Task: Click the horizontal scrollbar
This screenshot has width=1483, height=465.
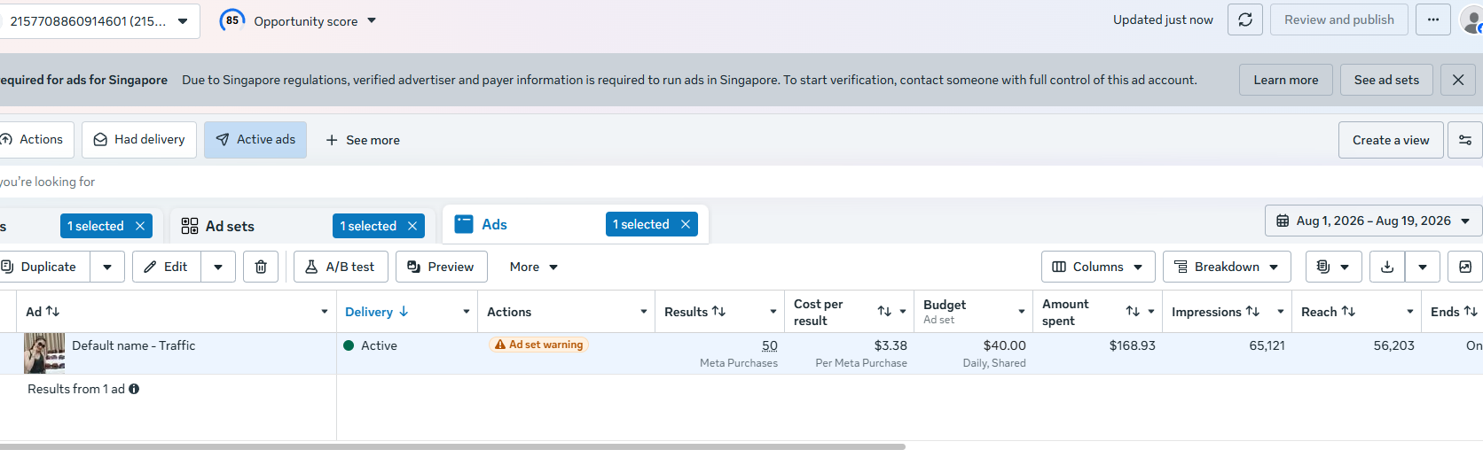Action: 452,446
